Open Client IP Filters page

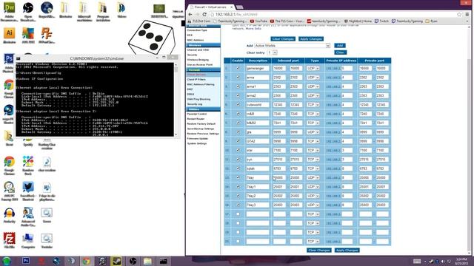[x=196, y=79]
